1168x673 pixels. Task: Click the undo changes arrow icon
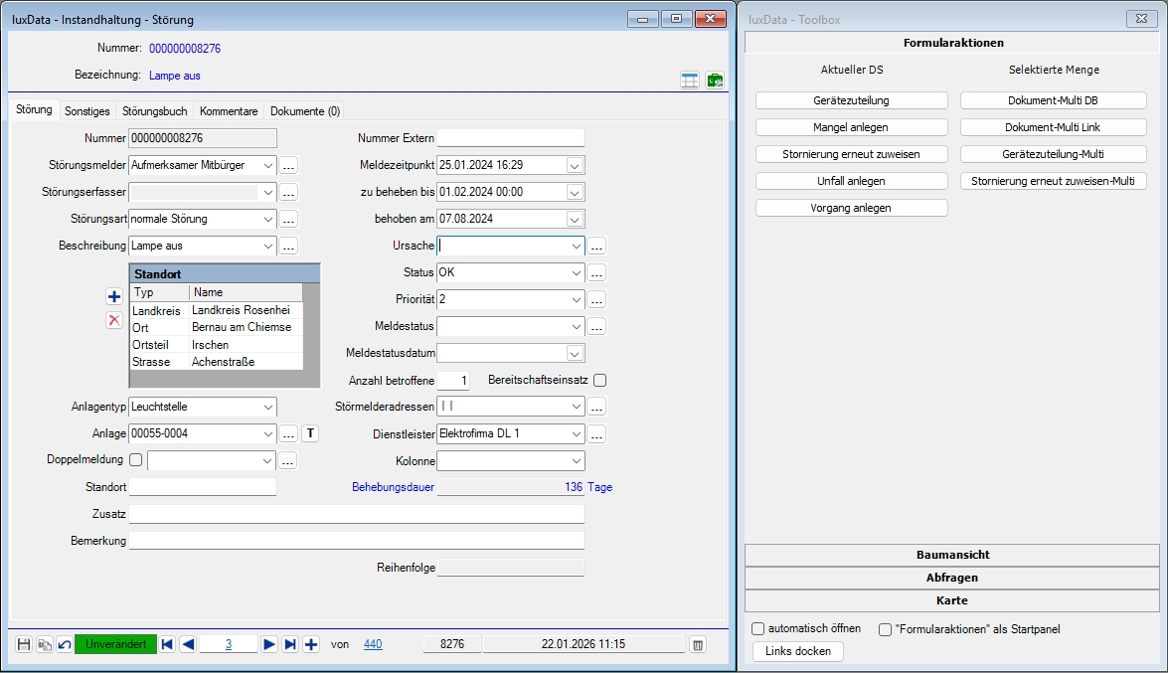64,644
